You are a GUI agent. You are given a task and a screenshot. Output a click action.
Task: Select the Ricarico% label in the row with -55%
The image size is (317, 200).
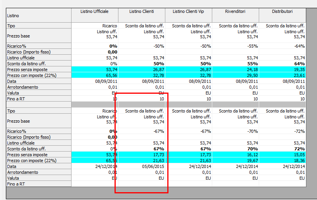coord(39,46)
